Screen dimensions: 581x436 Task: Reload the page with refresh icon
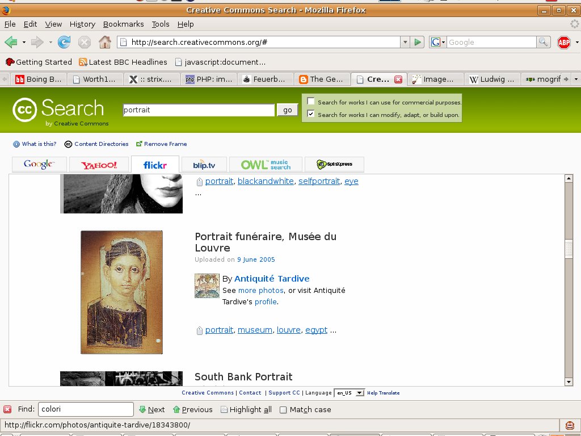(64, 42)
